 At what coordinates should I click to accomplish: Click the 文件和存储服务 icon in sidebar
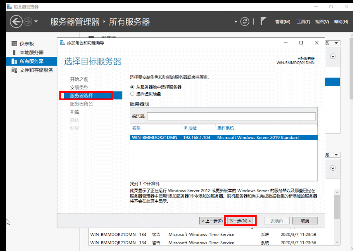click(14, 70)
